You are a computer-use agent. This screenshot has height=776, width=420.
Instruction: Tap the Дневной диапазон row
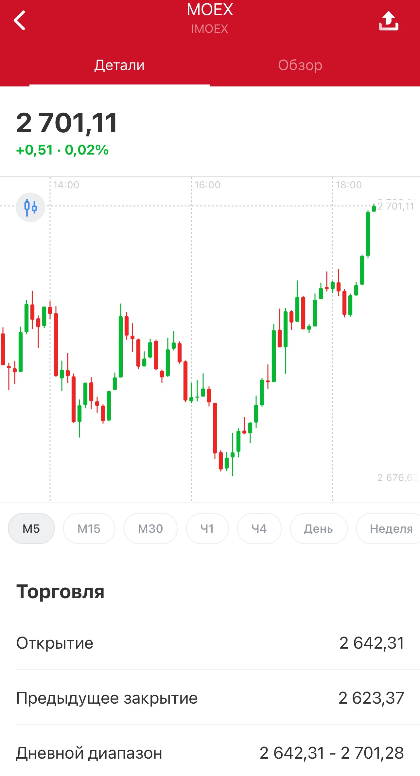click(x=210, y=753)
